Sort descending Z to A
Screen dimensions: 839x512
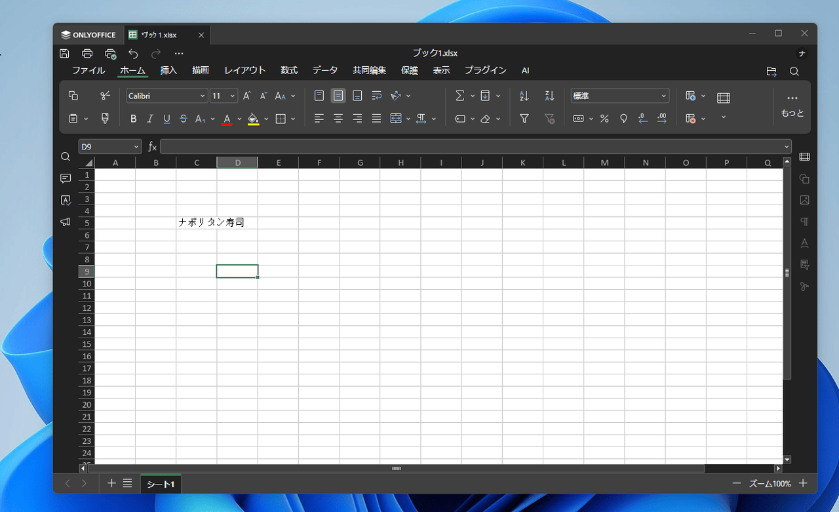pyautogui.click(x=550, y=96)
